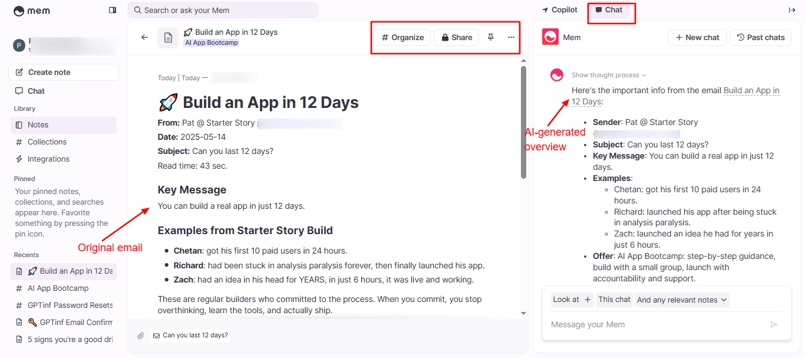The height and width of the screenshot is (358, 805).
Task: Click the send message arrow icon
Action: pos(774,324)
